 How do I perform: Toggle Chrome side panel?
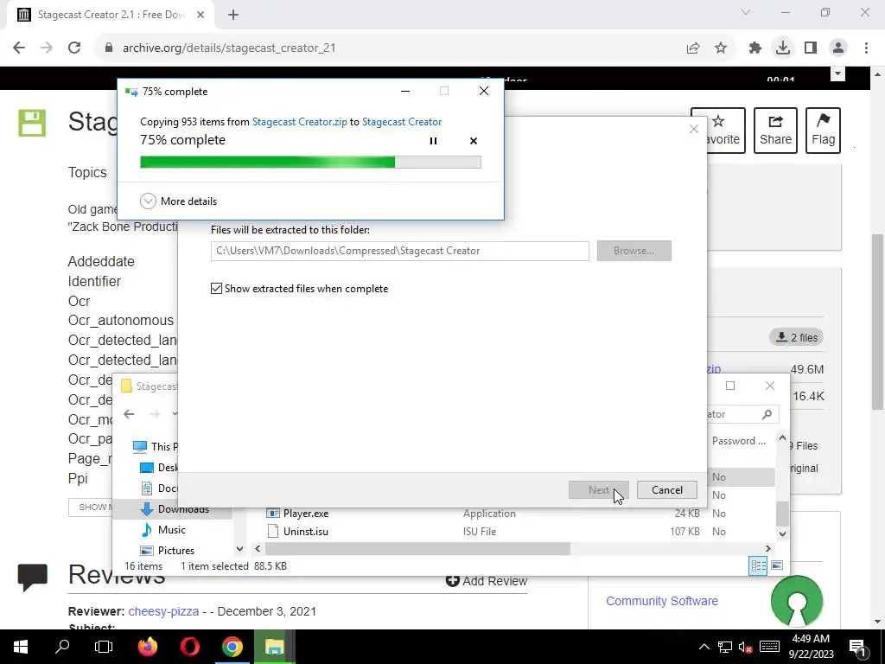pyautogui.click(x=811, y=48)
